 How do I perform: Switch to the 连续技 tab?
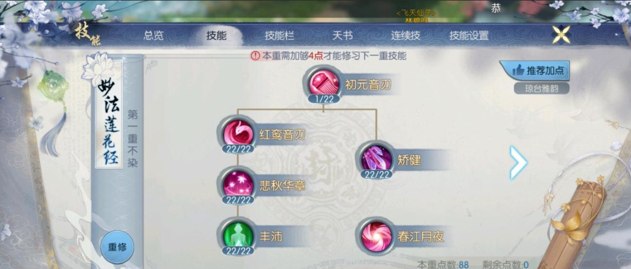[x=406, y=36]
